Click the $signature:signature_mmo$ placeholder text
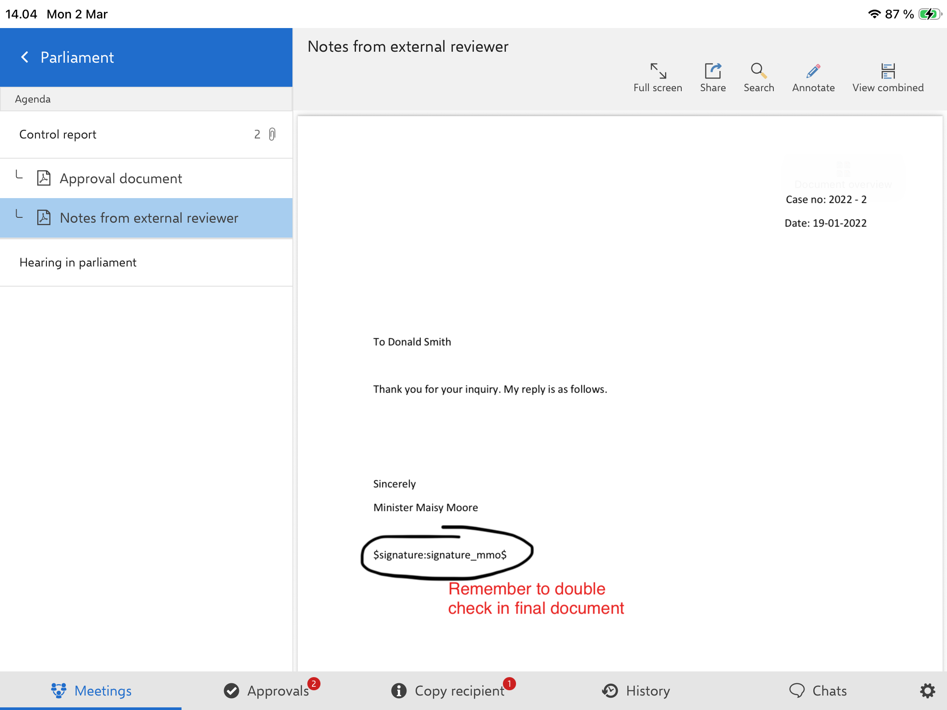Viewport: 947px width, 710px height. [x=440, y=555]
